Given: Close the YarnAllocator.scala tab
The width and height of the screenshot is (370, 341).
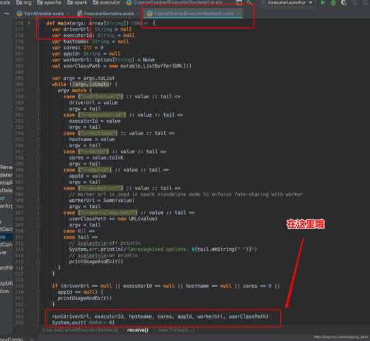Looking at the screenshot, I should 68,14.
